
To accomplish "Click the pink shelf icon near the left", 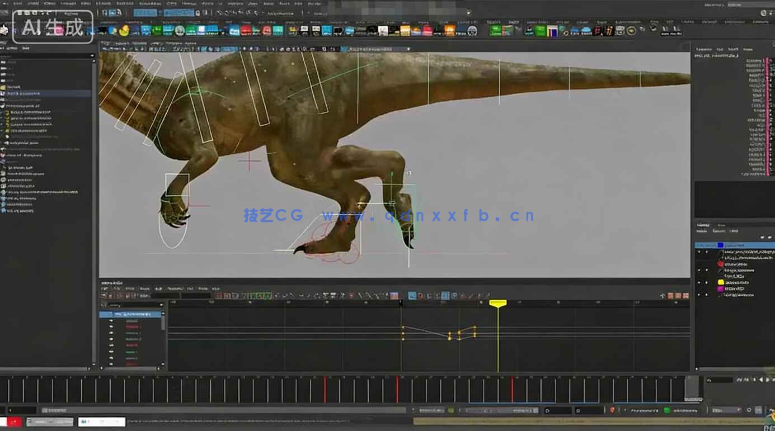I will [58, 30].
